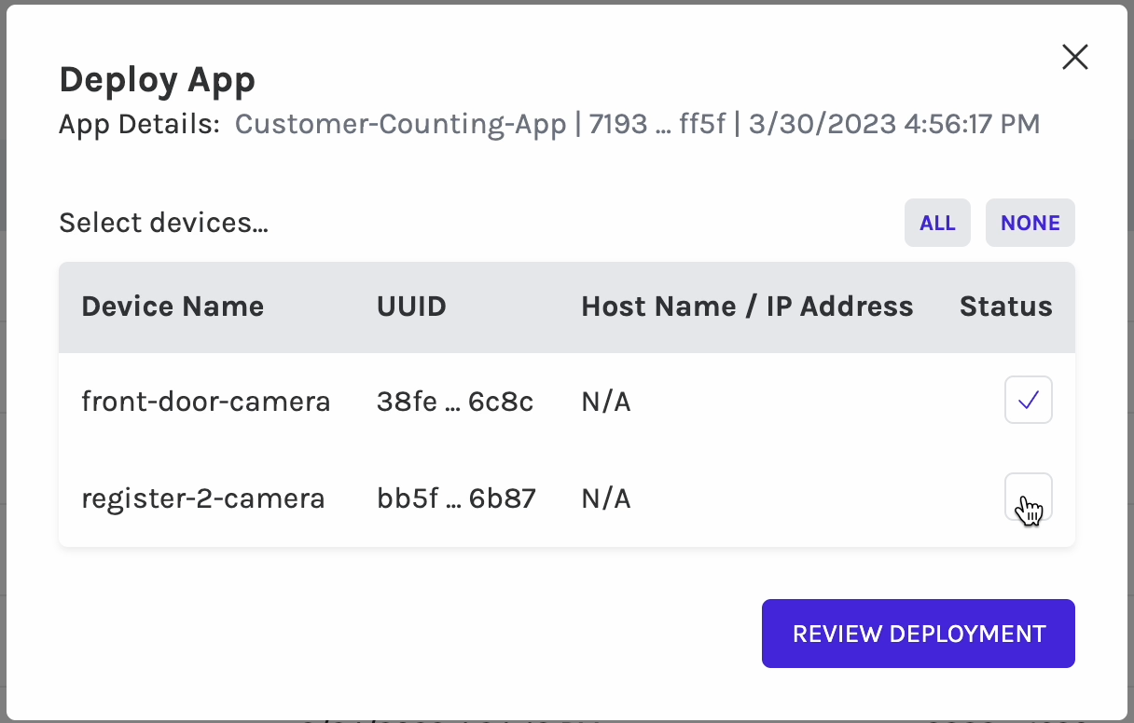Click N/A host for front-door-camera

606,402
